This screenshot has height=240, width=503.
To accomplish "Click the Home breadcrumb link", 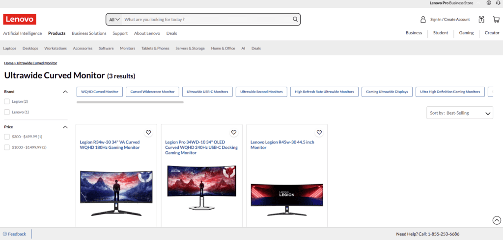I will 9,63.
